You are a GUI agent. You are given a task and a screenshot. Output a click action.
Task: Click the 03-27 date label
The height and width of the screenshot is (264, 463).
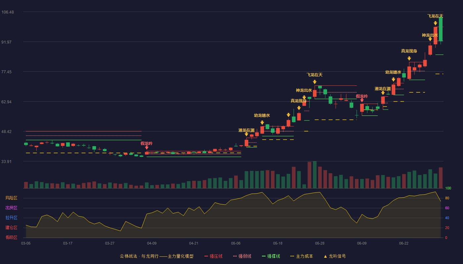pos(110,243)
